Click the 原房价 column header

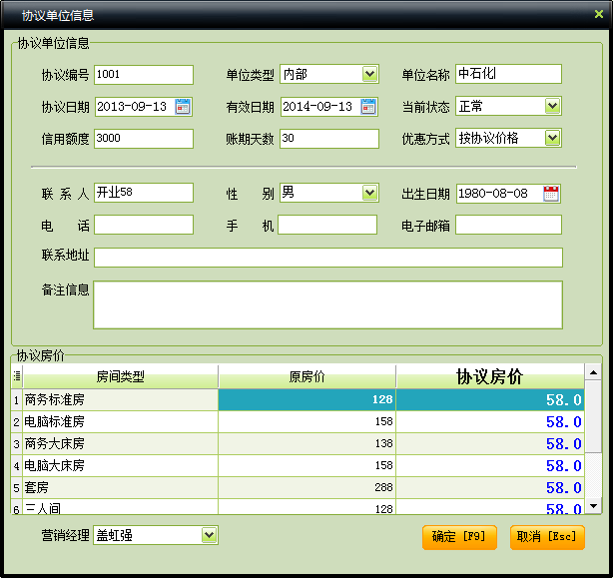pos(306,376)
